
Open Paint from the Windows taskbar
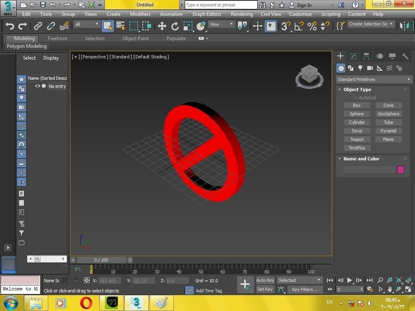(x=161, y=303)
